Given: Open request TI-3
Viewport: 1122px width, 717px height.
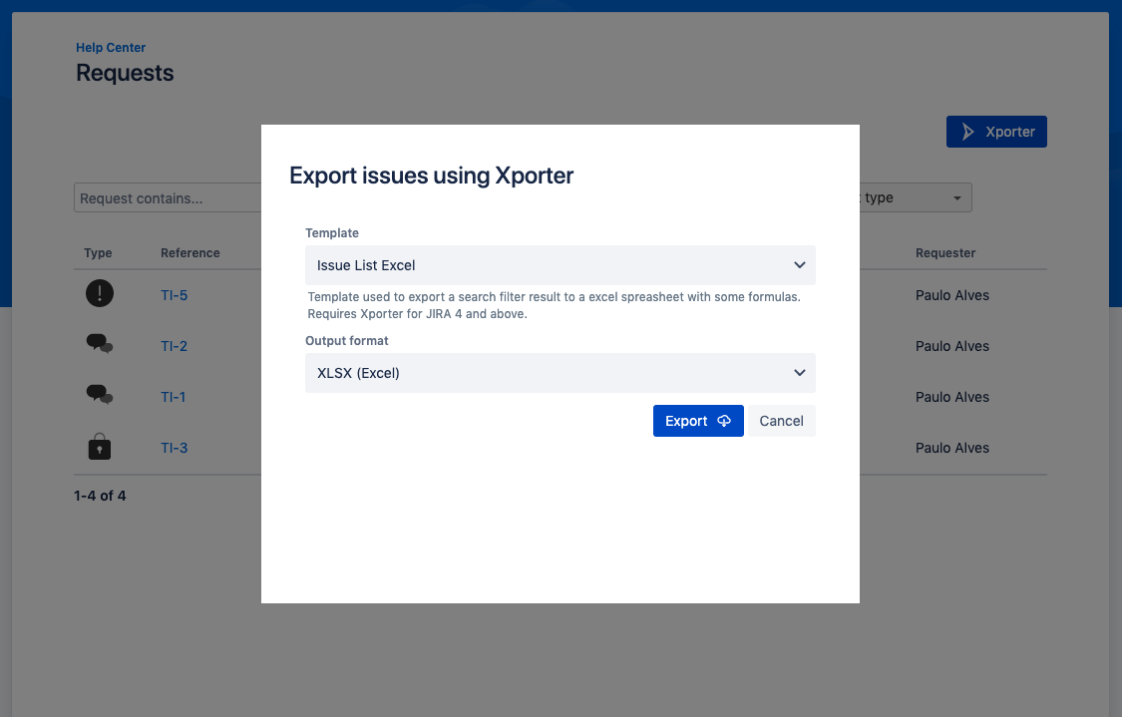Looking at the screenshot, I should 175,448.
